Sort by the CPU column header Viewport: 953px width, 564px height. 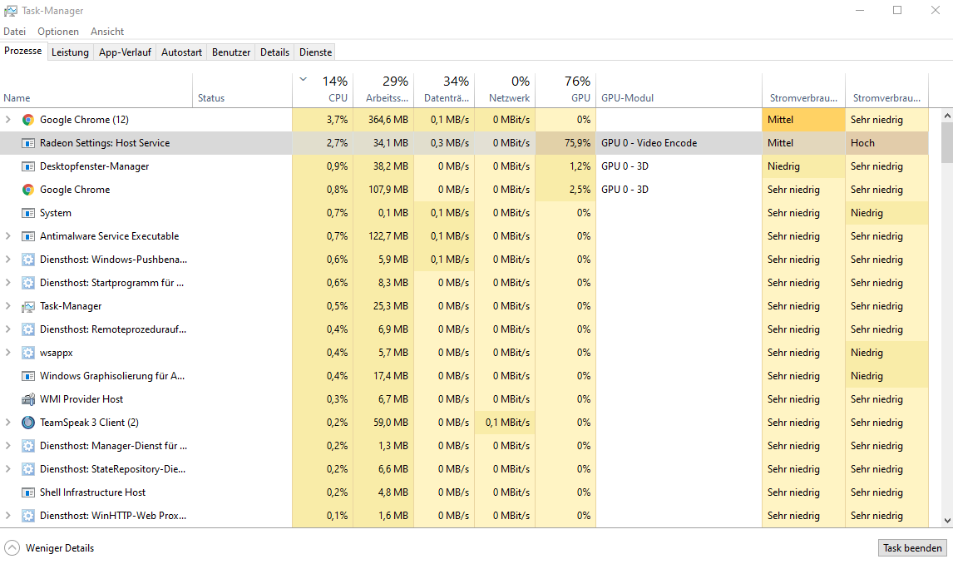point(323,90)
